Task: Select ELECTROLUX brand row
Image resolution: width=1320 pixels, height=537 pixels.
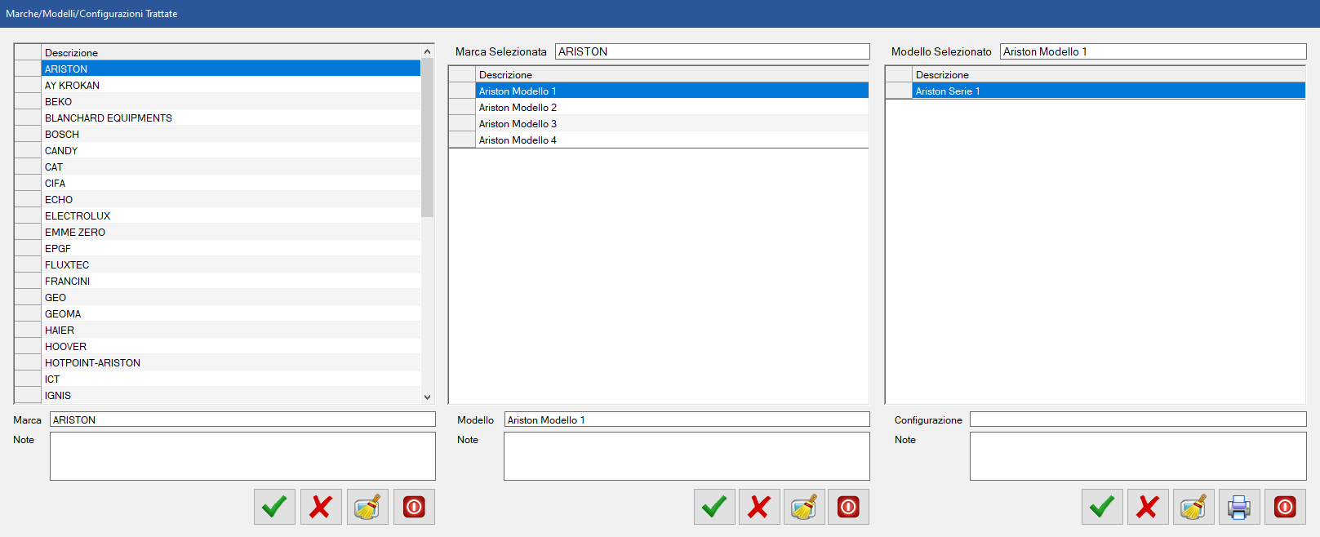Action: point(78,216)
